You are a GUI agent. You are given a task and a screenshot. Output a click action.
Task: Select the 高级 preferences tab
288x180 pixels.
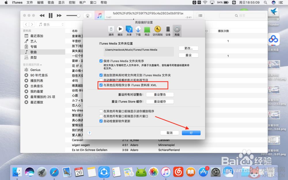[x=177, y=31]
